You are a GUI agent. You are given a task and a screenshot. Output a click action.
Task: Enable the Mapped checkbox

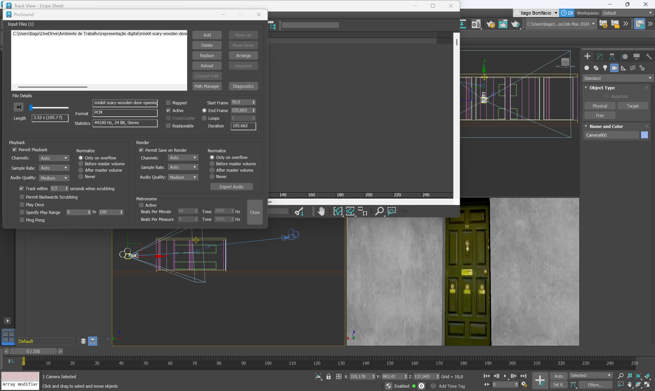[x=168, y=103]
